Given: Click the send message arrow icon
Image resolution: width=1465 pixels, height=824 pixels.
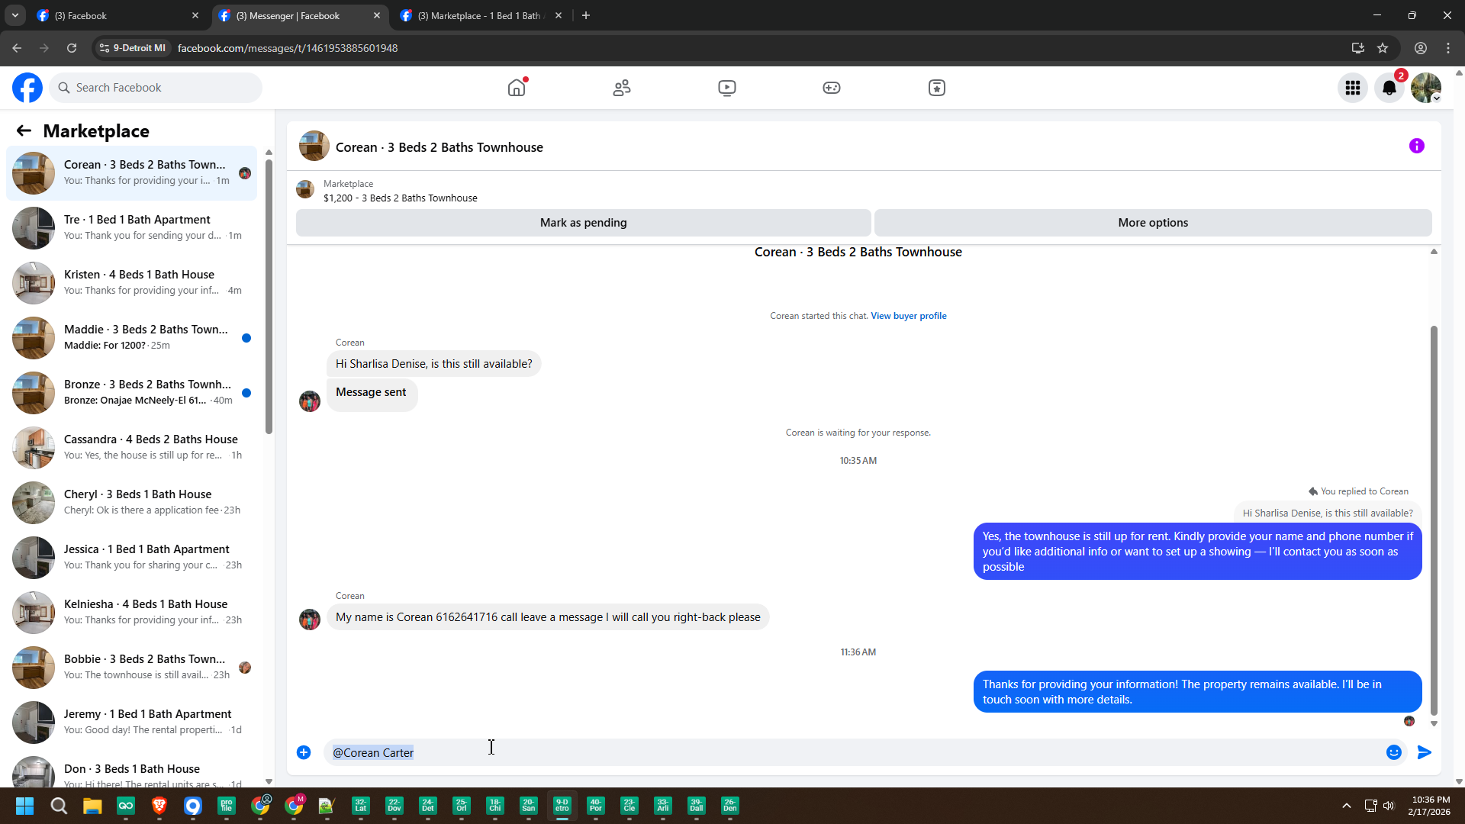Looking at the screenshot, I should point(1424,752).
